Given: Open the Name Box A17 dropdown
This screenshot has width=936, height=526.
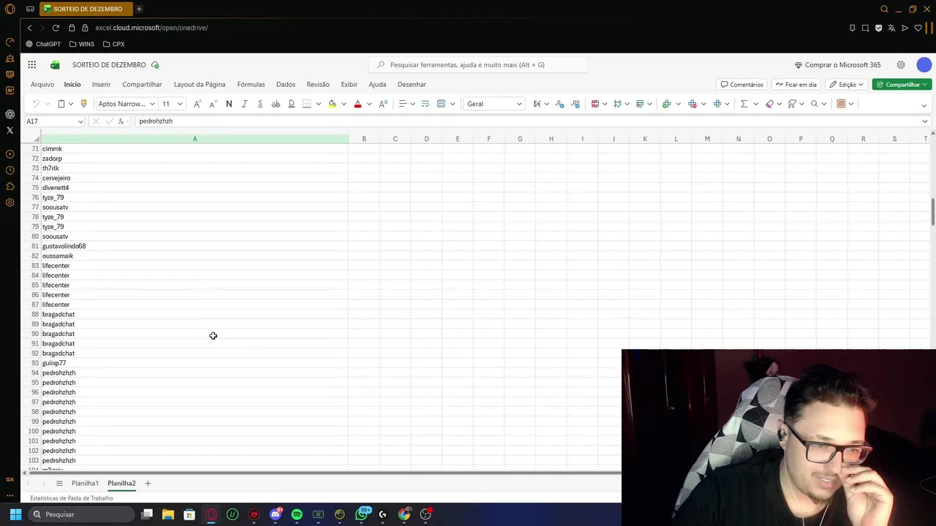Looking at the screenshot, I should coord(80,121).
